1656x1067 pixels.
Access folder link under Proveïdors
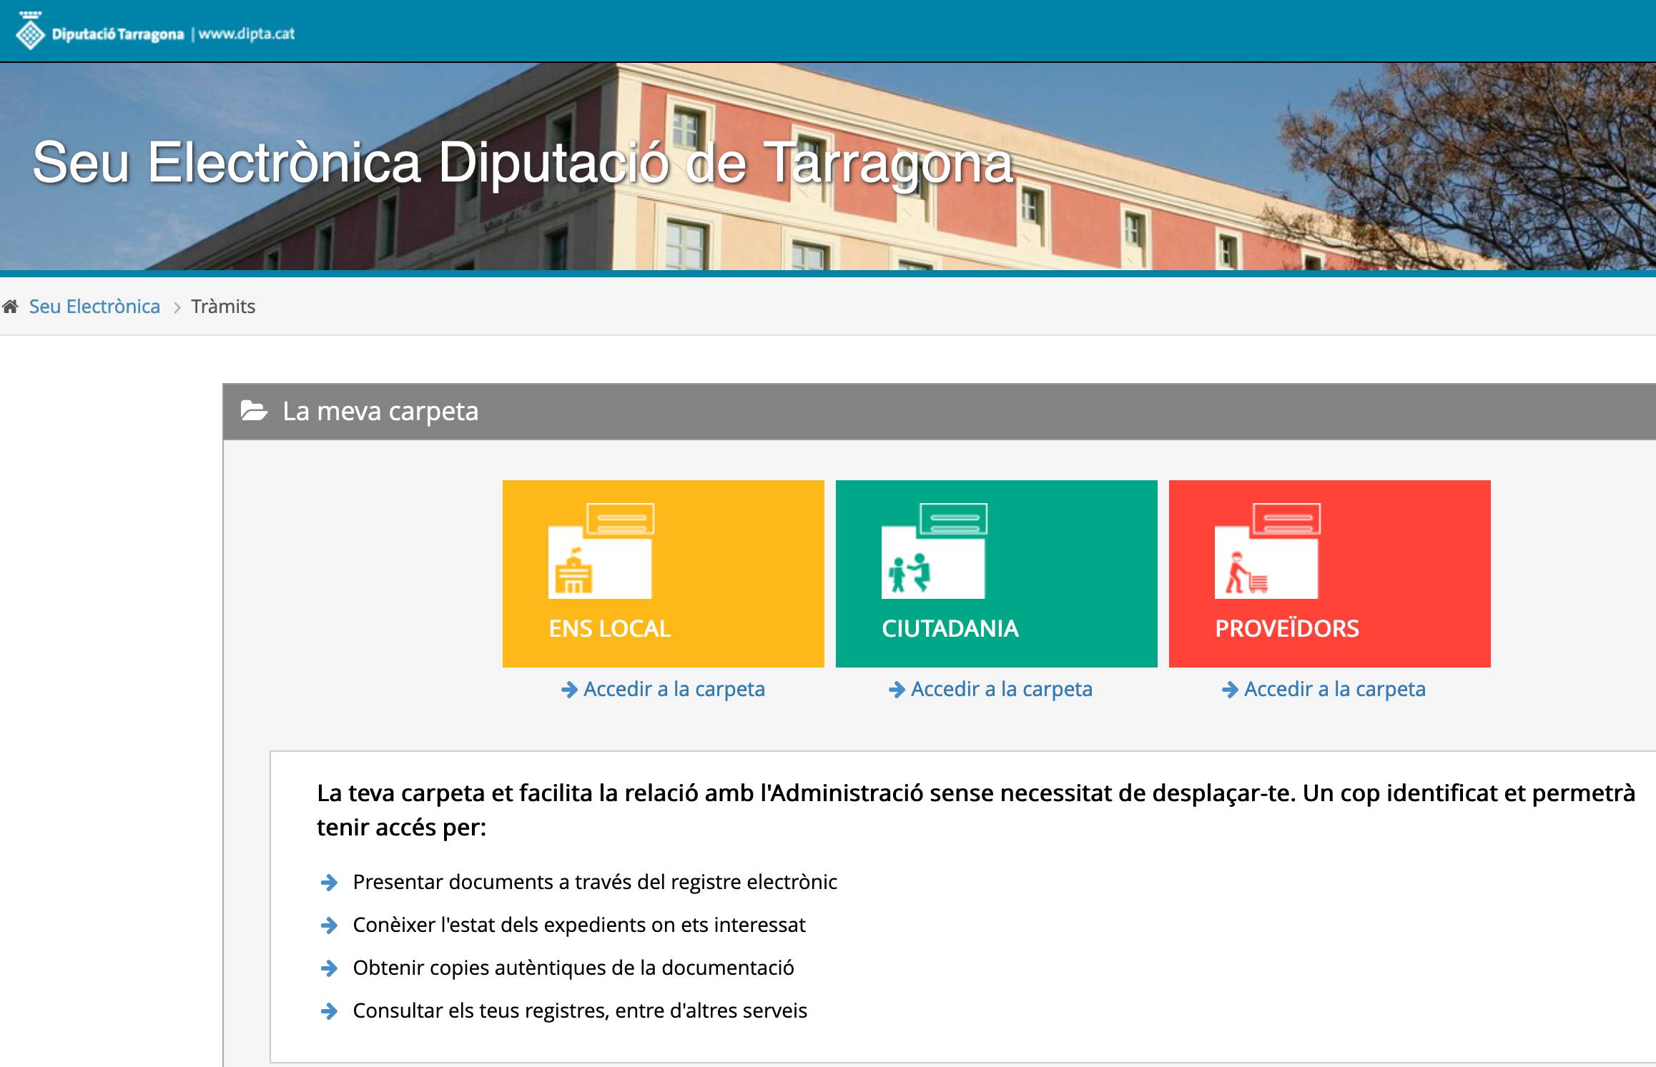tap(1334, 689)
